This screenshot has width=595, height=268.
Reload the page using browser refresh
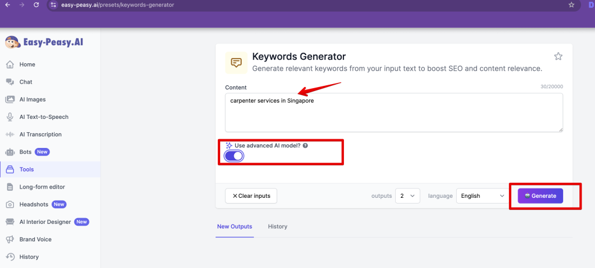[36, 5]
